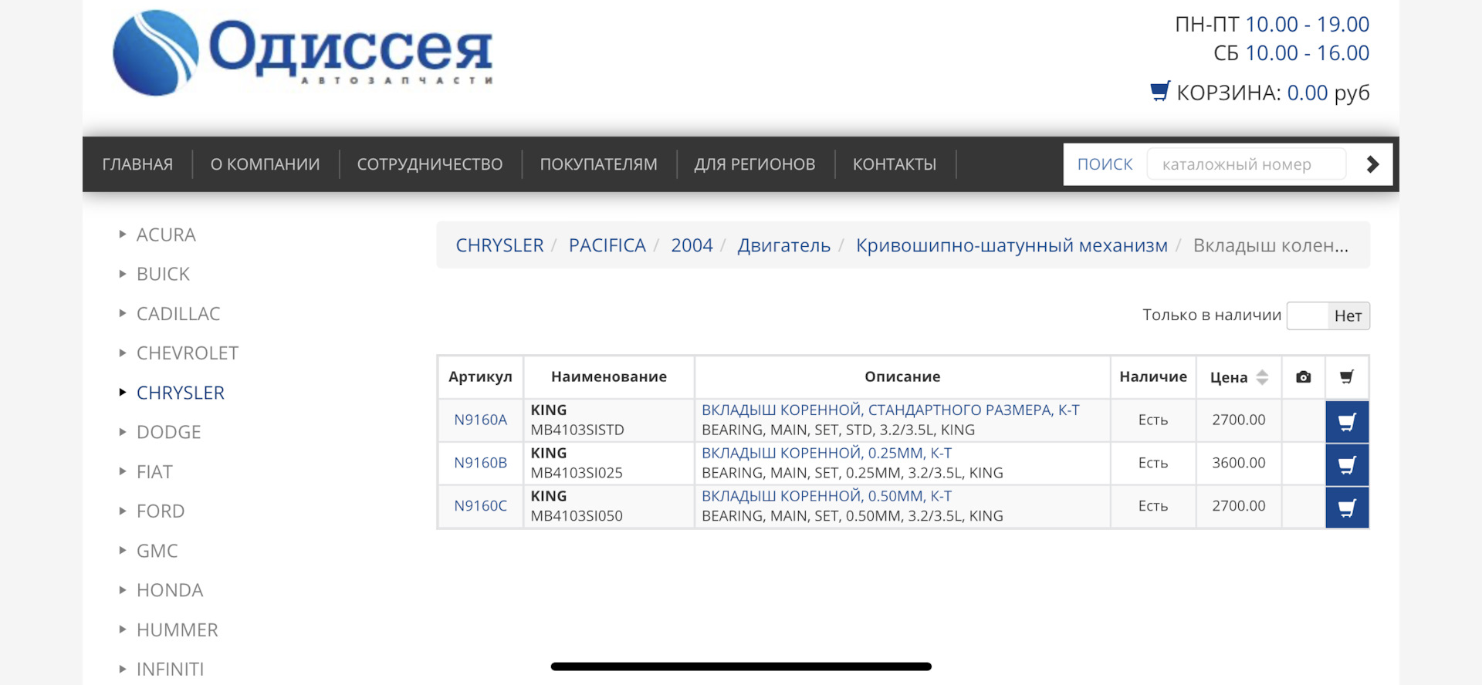Click the Артикул column header
Viewport: 1482px width, 685px height.
click(x=480, y=376)
